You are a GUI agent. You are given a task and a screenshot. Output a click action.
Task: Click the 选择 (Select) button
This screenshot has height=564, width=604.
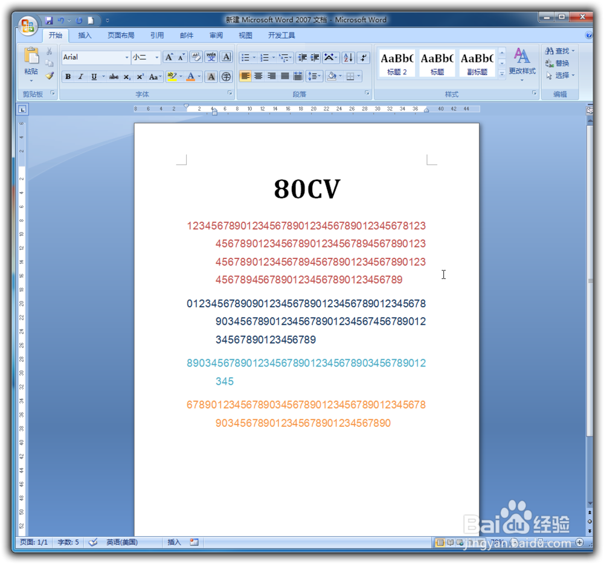pyautogui.click(x=560, y=75)
